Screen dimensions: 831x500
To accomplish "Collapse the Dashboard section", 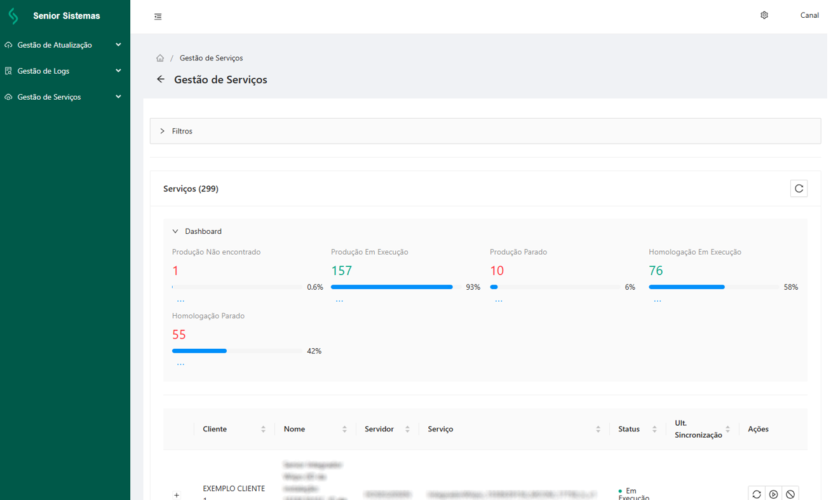I will (197, 231).
